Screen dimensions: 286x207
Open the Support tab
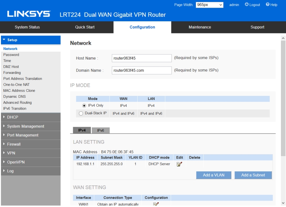(257, 27)
